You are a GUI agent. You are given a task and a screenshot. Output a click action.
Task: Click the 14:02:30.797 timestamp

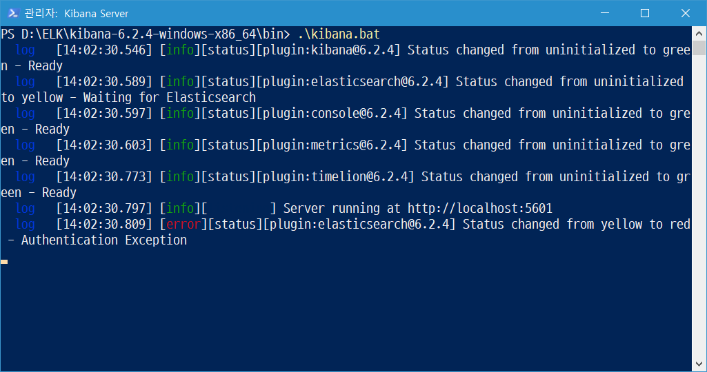click(x=103, y=208)
